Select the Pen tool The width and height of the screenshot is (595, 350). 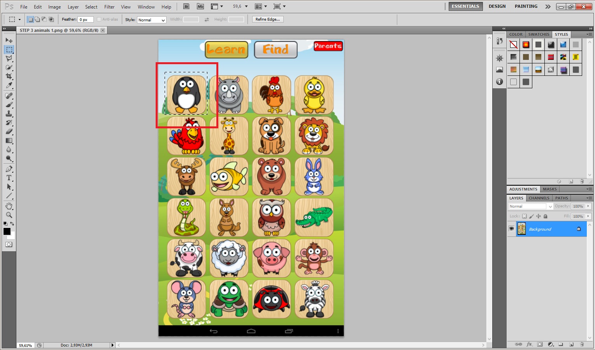[9, 169]
